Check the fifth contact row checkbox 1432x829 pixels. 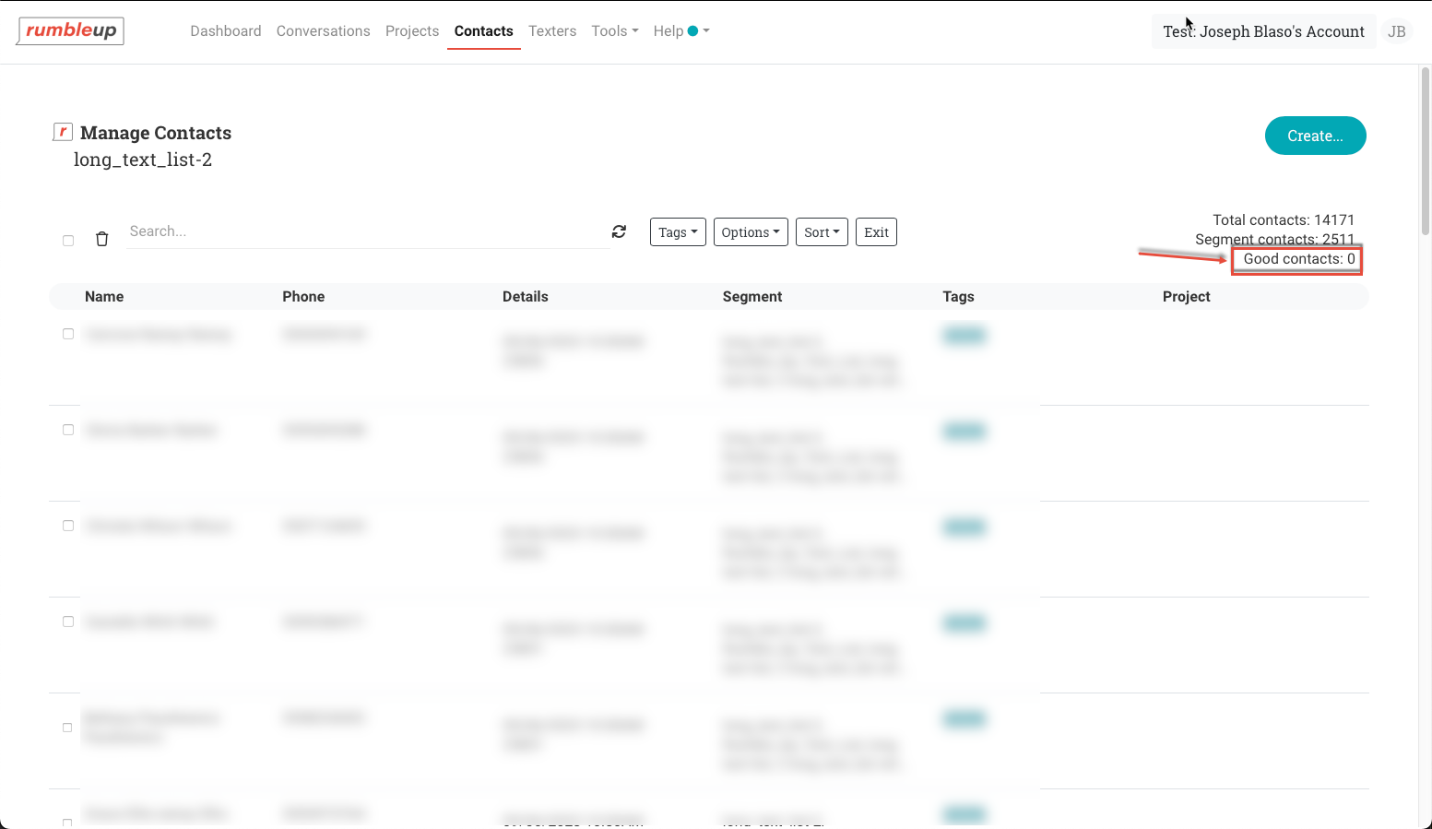(67, 728)
